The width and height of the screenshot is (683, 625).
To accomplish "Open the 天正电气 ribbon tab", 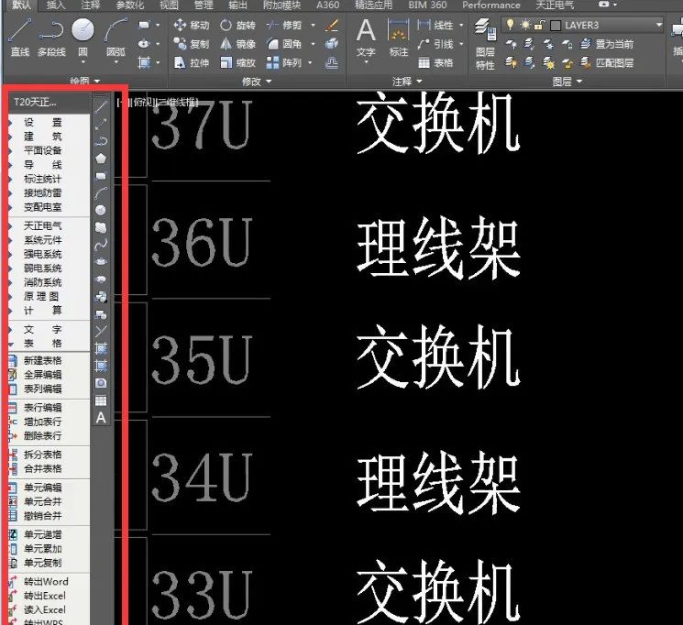I will pyautogui.click(x=555, y=5).
